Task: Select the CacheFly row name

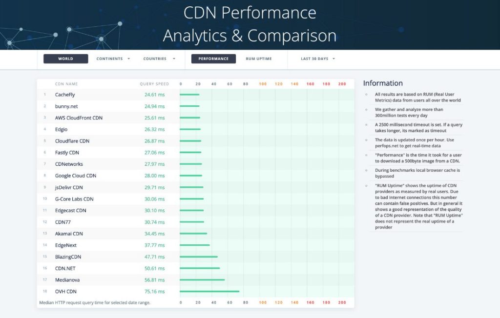Action: click(x=65, y=95)
